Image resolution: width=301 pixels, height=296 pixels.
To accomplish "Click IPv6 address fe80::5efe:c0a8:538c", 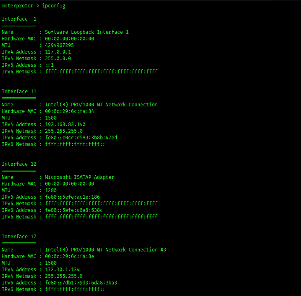I will (x=74, y=210).
